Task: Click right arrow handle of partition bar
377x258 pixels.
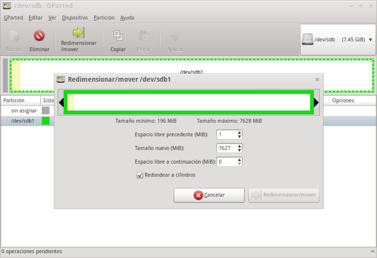Action: coord(316,103)
